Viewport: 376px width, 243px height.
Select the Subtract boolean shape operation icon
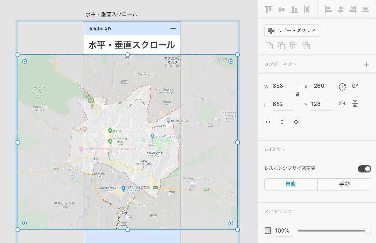click(281, 45)
